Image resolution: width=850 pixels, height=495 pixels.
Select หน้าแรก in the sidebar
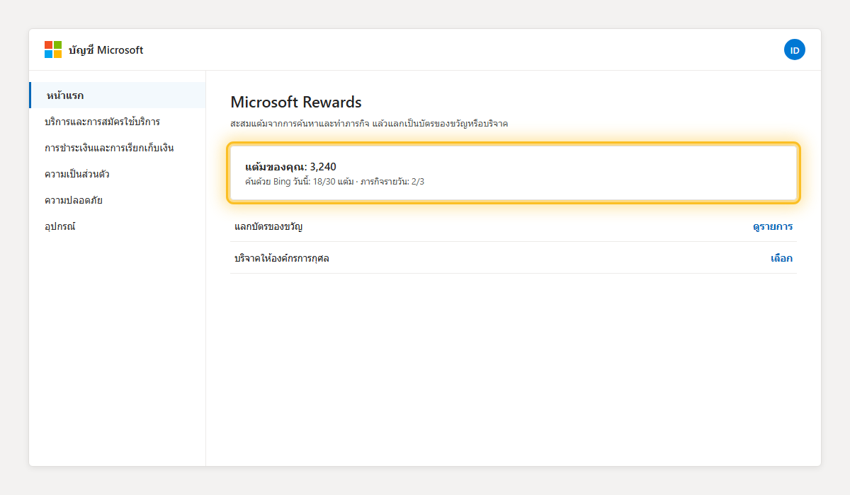coord(118,95)
